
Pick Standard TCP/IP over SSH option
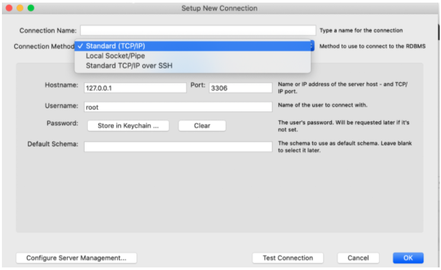point(129,65)
